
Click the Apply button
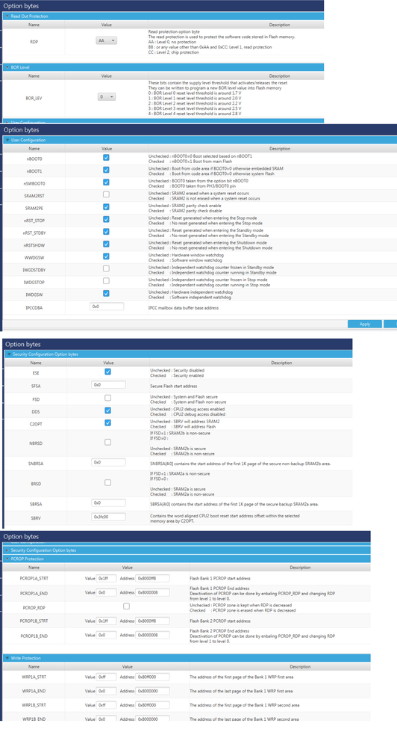click(x=365, y=324)
